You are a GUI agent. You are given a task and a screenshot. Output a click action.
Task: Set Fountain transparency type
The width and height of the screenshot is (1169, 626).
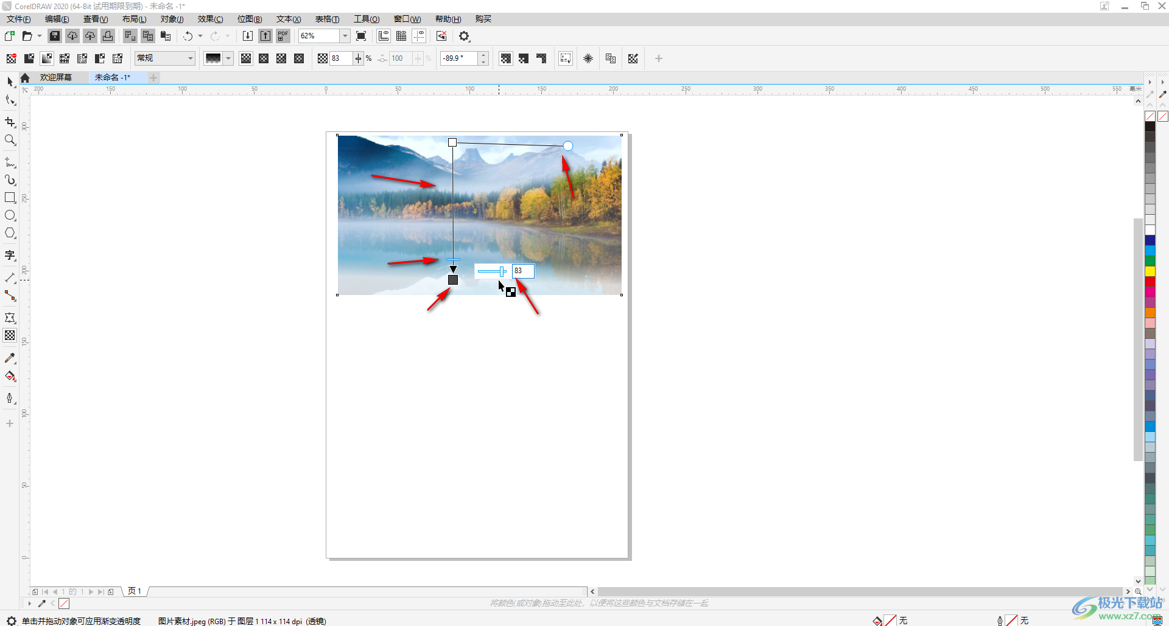click(47, 58)
